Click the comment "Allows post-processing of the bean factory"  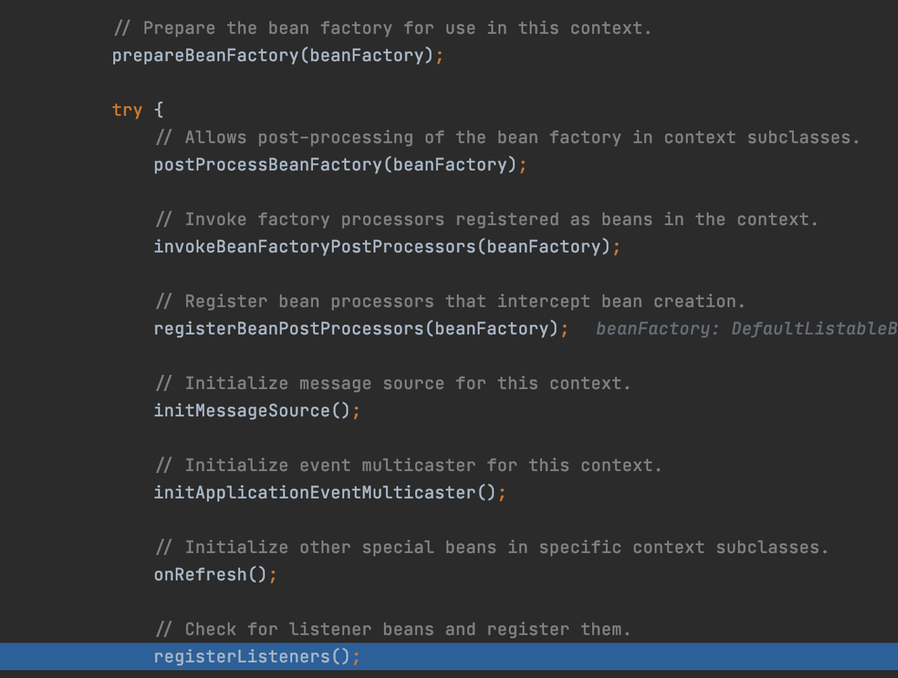pos(403,138)
